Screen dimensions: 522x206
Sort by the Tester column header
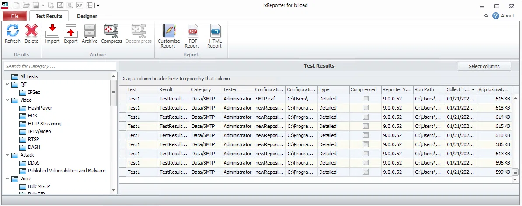point(238,89)
